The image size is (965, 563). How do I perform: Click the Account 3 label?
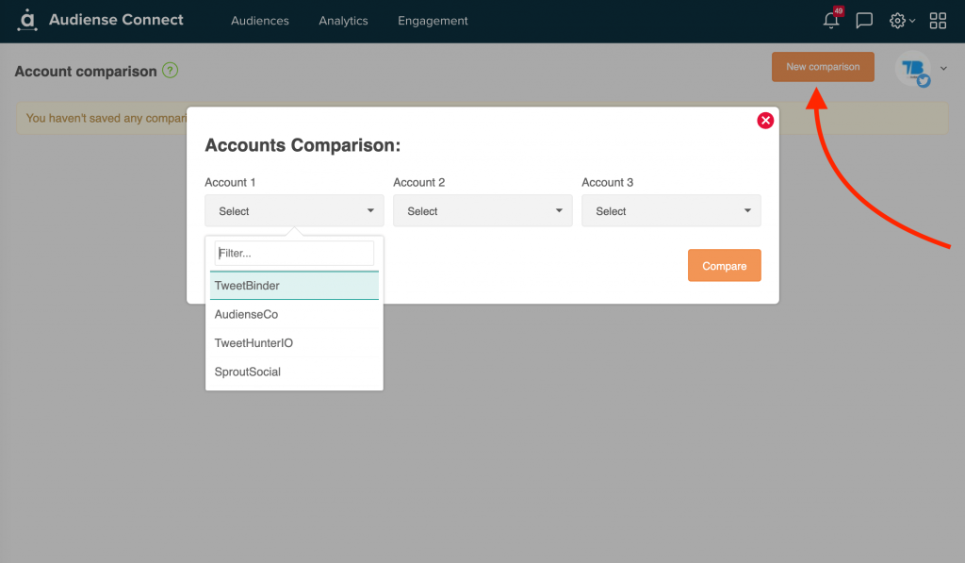[x=608, y=182]
